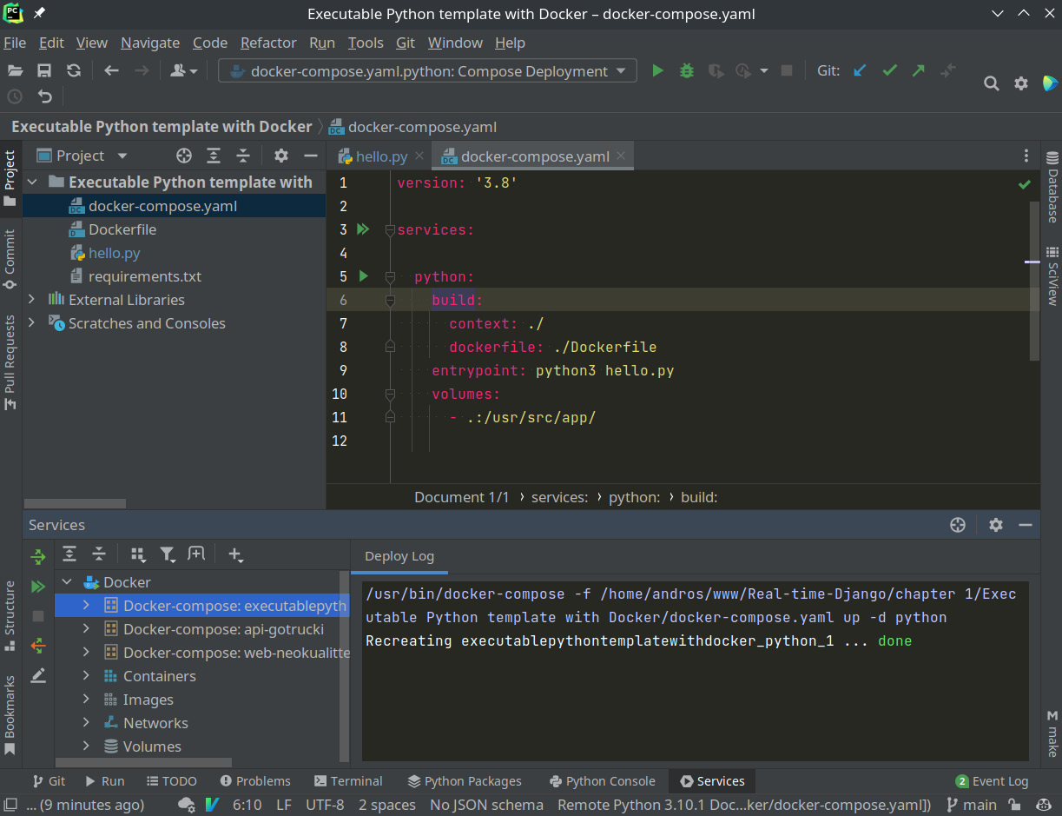Commit changes with the green checkmark
The height and width of the screenshot is (816, 1062).
pos(889,71)
